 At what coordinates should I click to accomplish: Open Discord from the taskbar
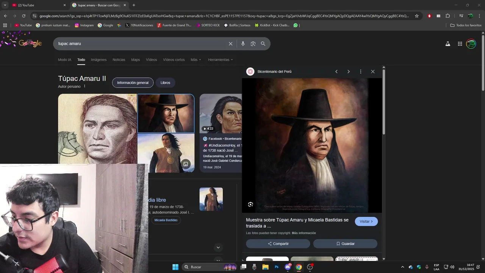[x=288, y=267]
